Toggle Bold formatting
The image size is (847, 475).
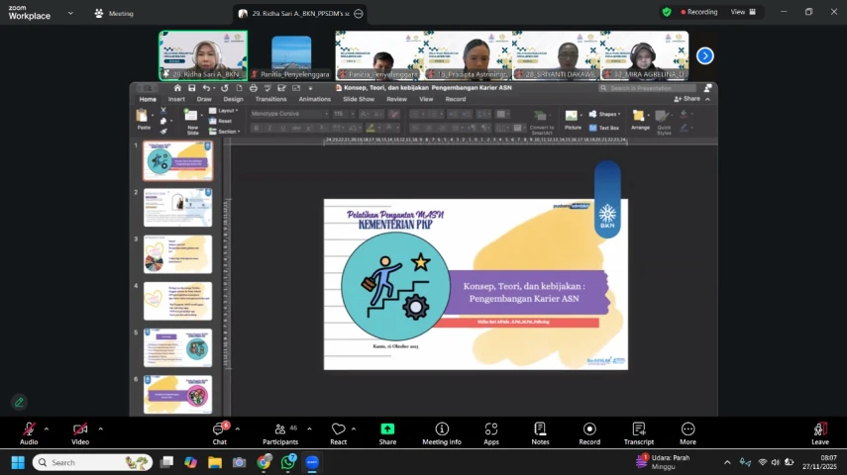256,128
